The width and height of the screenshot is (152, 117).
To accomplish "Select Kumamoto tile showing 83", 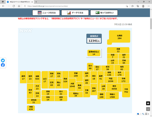I will pyautogui.click(x=30, y=91).
